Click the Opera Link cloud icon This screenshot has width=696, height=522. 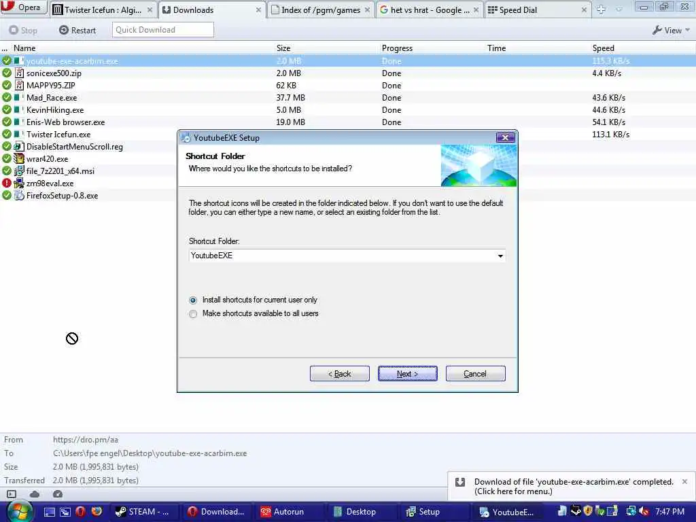35,494
